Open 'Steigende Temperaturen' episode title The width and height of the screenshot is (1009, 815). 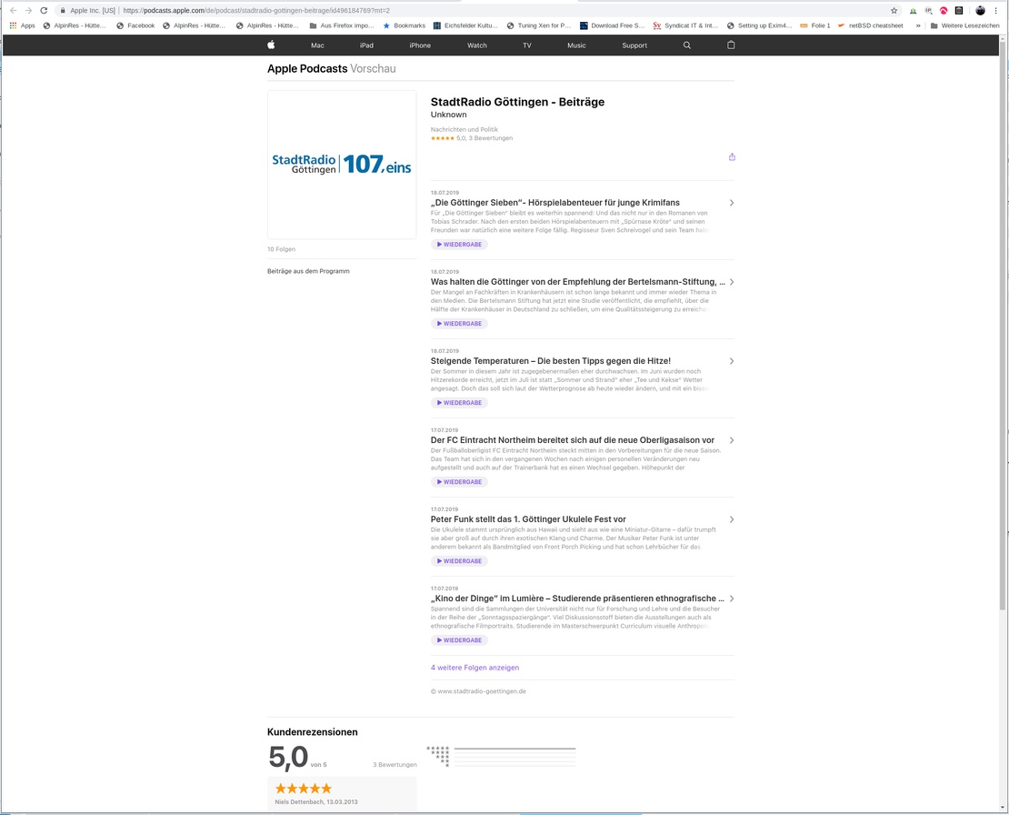[x=551, y=361]
